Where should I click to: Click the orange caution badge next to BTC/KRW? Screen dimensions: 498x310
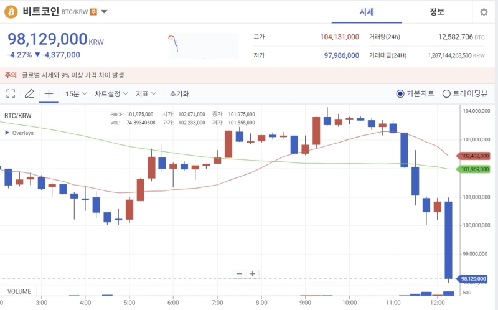point(93,12)
